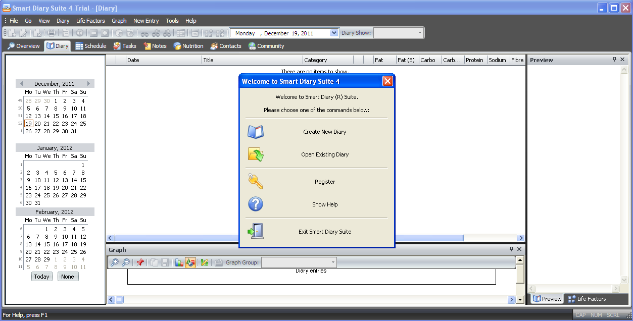Sort entries by the Category column header
Viewport: 633px width, 321px height.
point(328,60)
